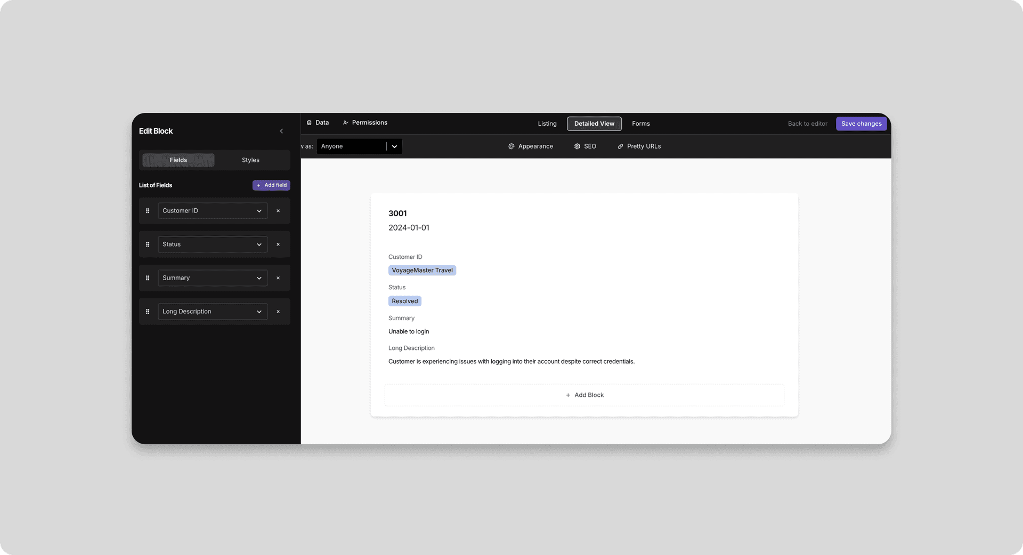
Task: Click Add Block in the detail card
Action: (x=584, y=395)
